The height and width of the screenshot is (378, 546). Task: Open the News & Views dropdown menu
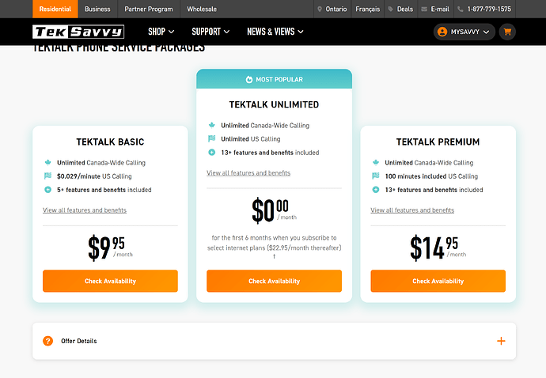click(275, 32)
